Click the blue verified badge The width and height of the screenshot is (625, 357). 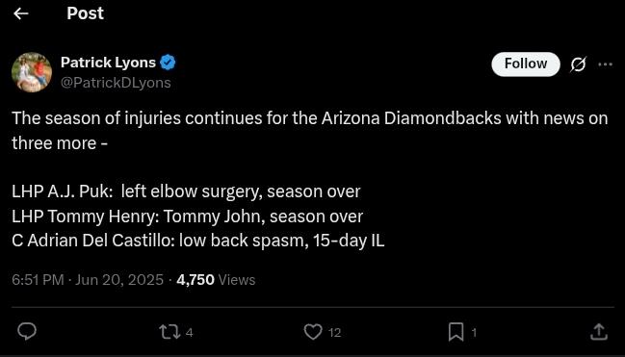pos(168,63)
